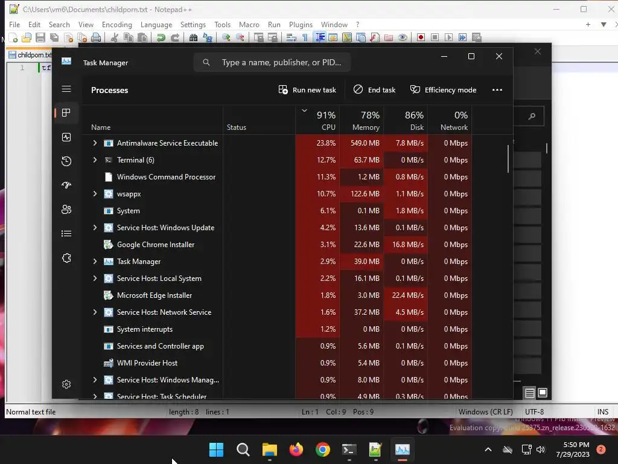Toggle the indent guide icon in Notepad++ toolbar
This screenshot has height=464, width=618.
tap(320, 37)
